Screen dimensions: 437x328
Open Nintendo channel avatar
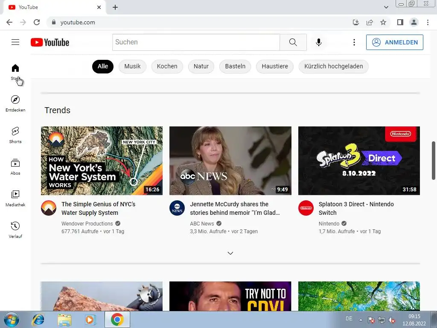[306, 208]
